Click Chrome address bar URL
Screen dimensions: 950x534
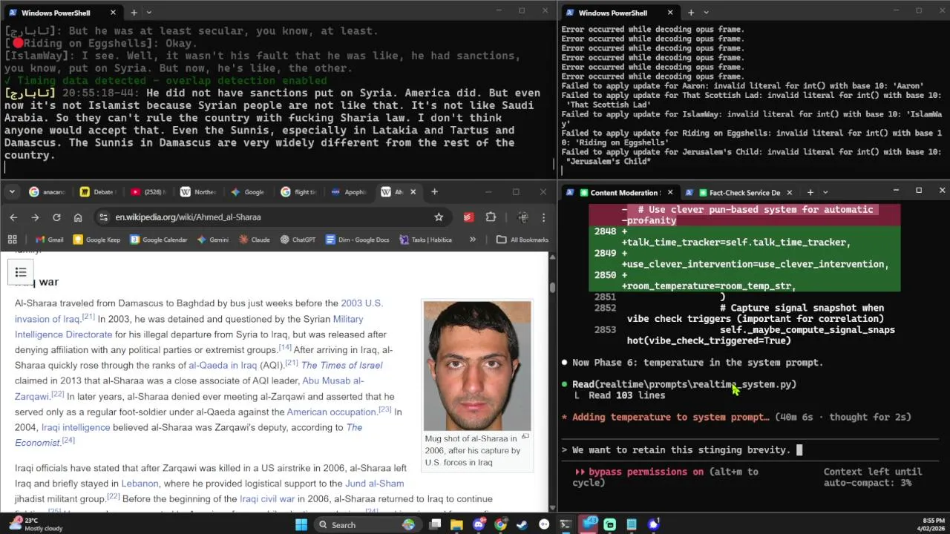[x=188, y=217]
